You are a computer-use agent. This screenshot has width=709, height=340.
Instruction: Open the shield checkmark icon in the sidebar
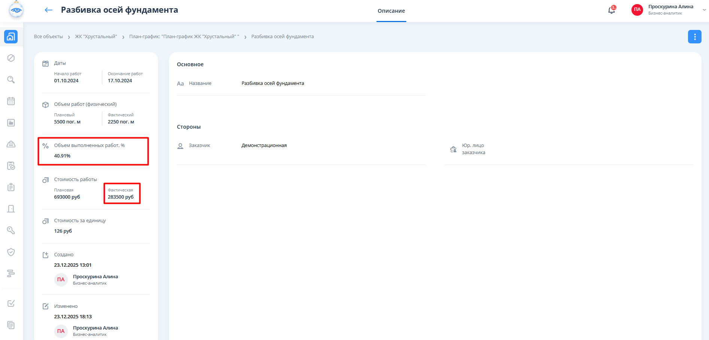pos(11,252)
